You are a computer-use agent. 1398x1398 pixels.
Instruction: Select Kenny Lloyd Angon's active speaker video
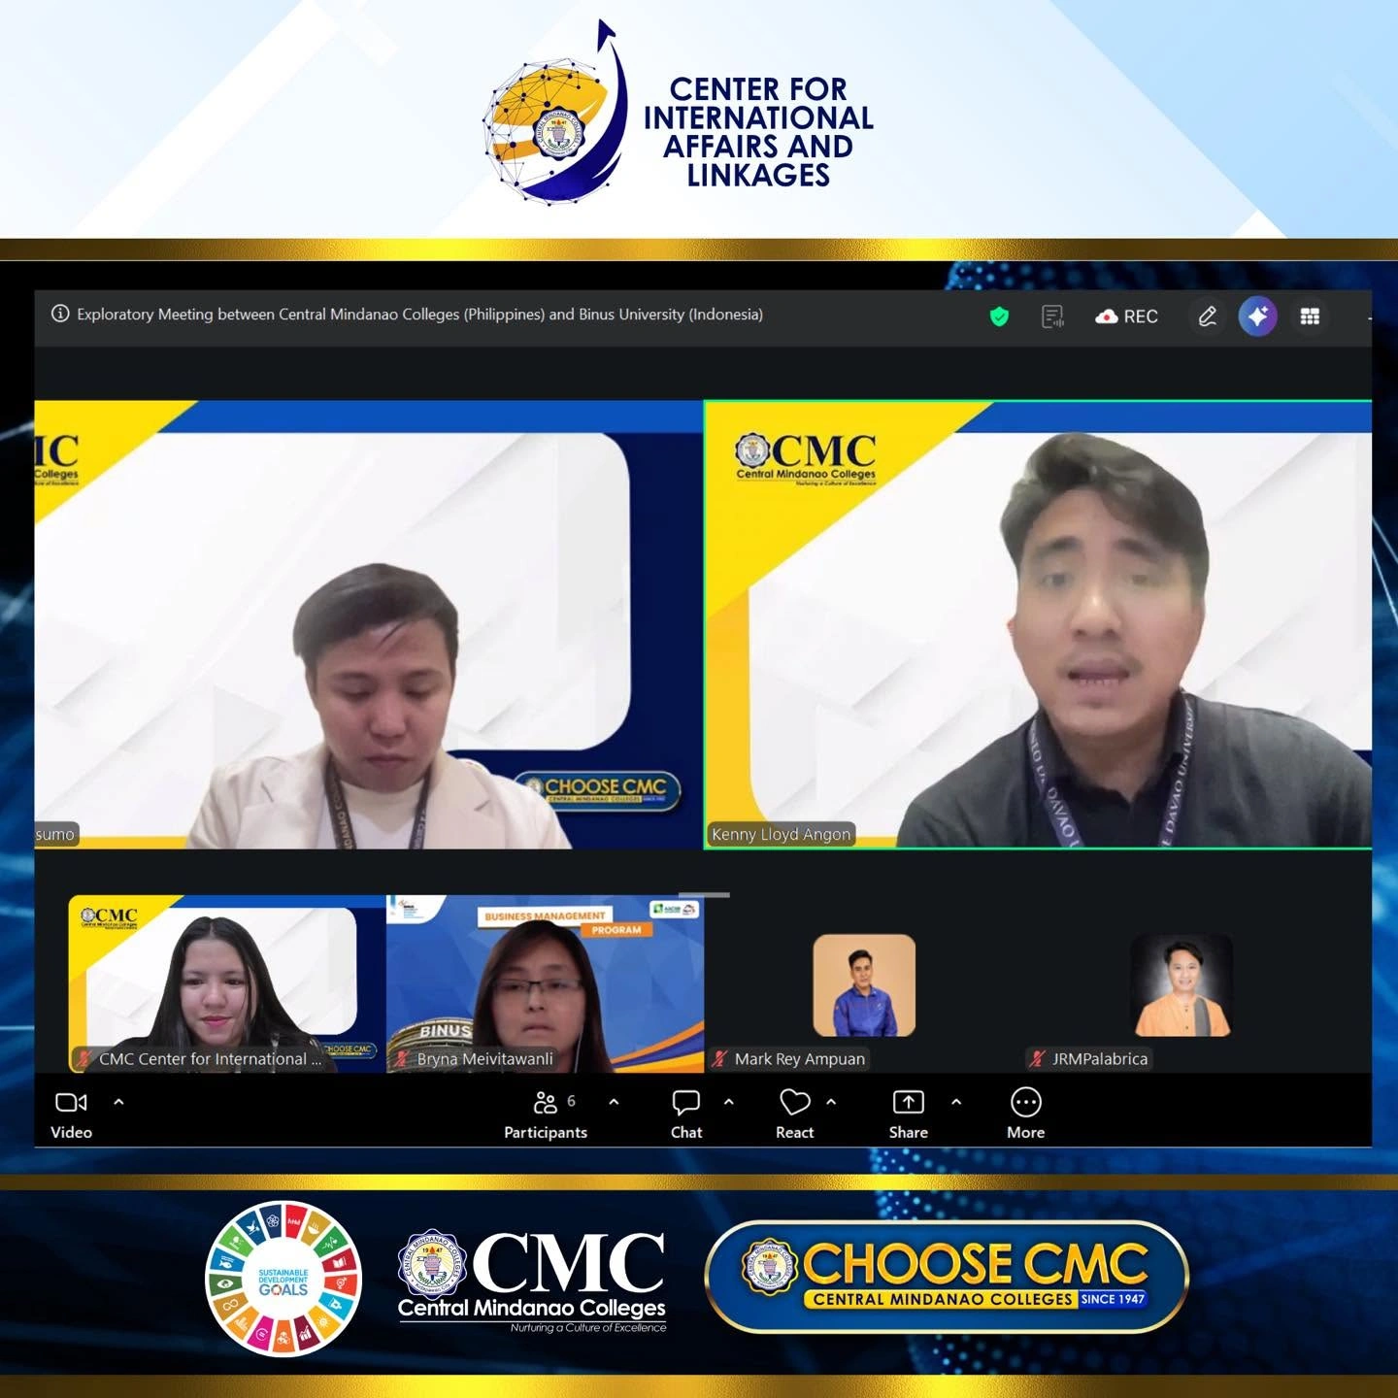[x=1038, y=624]
